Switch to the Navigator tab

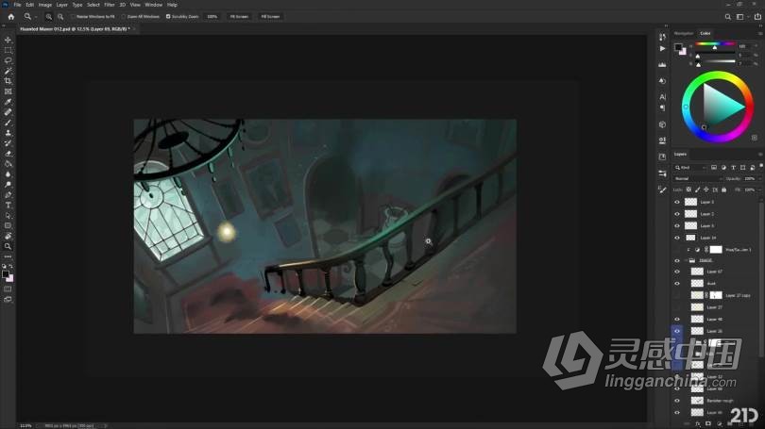[684, 33]
